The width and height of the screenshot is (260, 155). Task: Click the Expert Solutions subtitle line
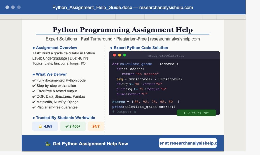click(123, 39)
